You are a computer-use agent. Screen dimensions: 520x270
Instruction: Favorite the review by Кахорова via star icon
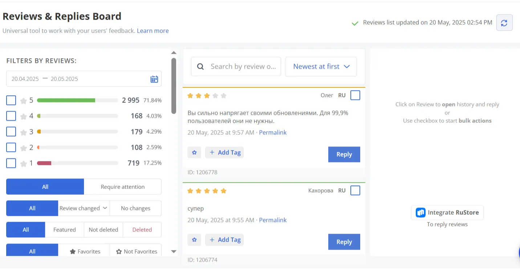coord(194,239)
